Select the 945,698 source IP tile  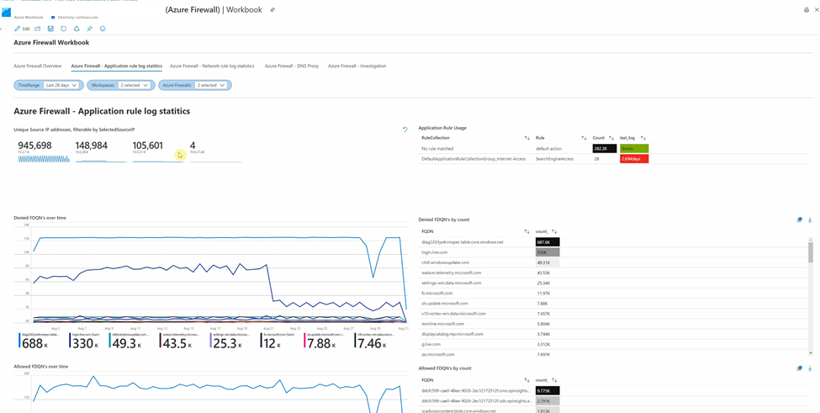(44, 151)
